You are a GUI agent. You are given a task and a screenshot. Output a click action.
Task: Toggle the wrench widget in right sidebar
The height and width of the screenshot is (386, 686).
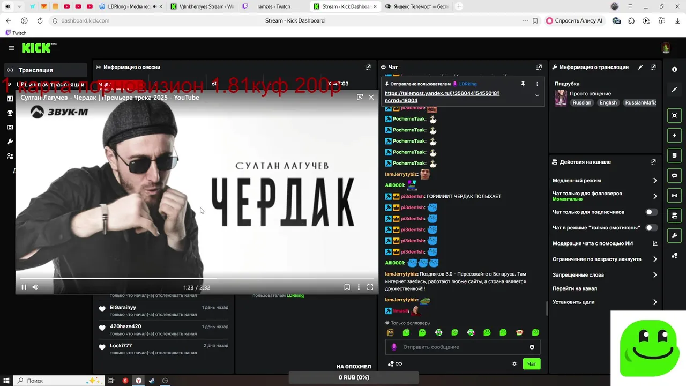(674, 235)
